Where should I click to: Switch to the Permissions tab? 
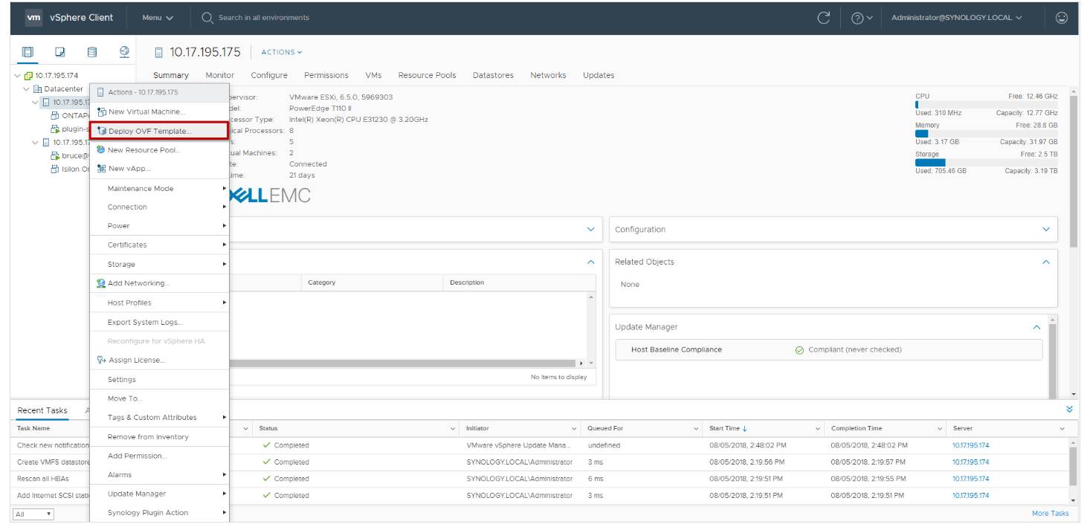coord(326,75)
